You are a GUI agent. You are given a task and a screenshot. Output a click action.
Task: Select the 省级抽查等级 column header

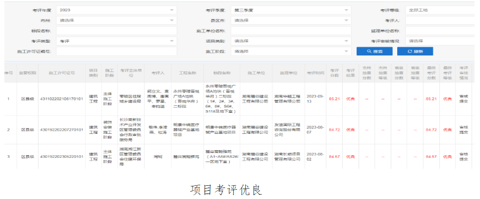coord(415,73)
